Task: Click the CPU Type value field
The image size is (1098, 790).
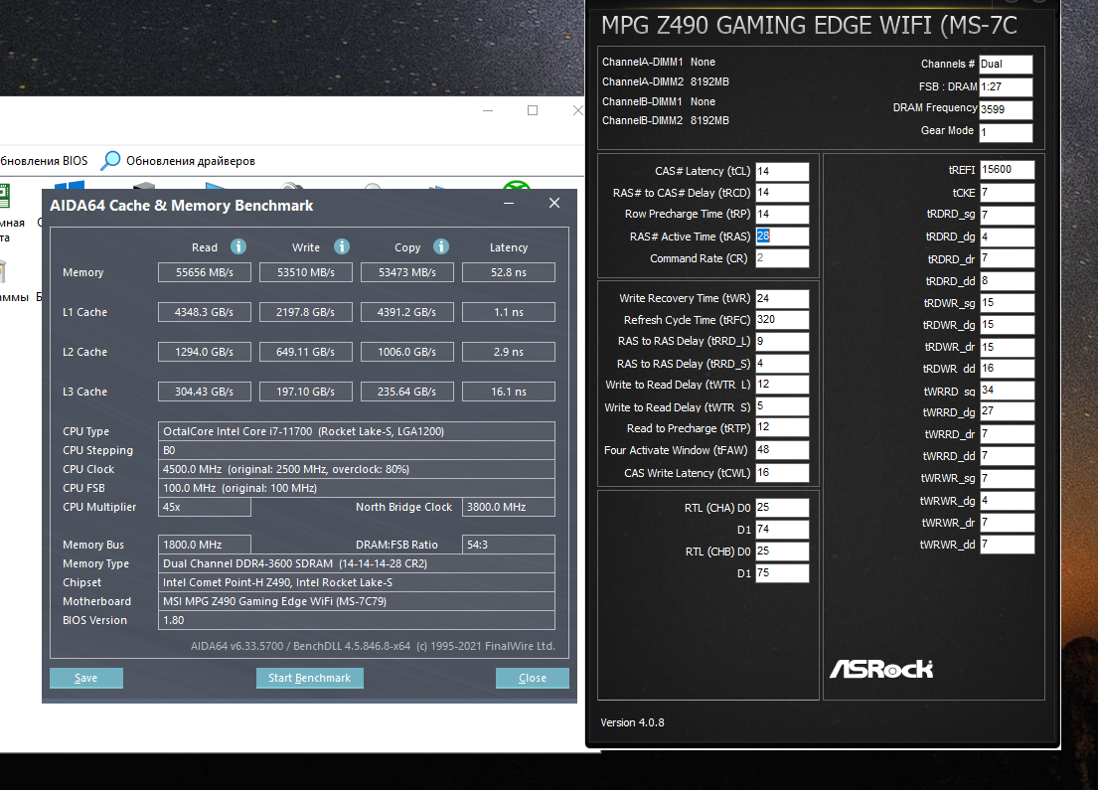Action: 357,431
